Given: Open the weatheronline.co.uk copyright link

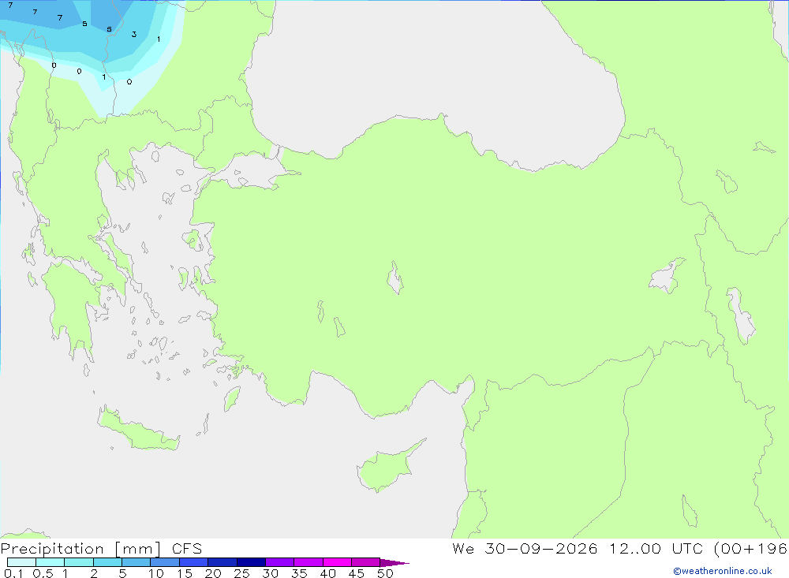Looking at the screenshot, I should point(723,571).
